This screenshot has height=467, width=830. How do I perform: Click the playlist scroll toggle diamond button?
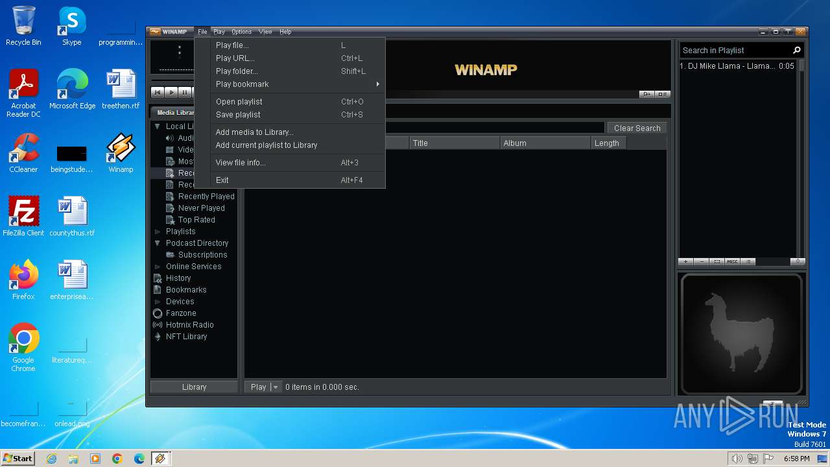click(x=798, y=261)
